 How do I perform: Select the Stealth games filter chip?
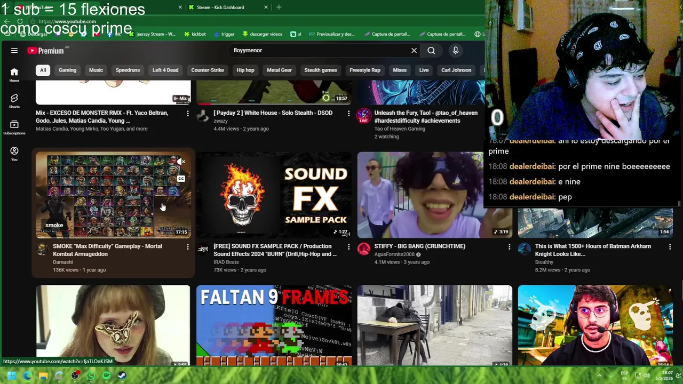[x=321, y=70]
